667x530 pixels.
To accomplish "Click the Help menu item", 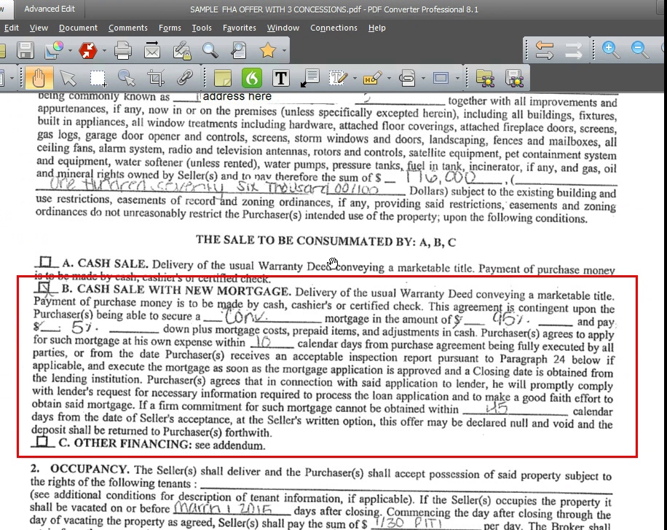I will point(376,28).
